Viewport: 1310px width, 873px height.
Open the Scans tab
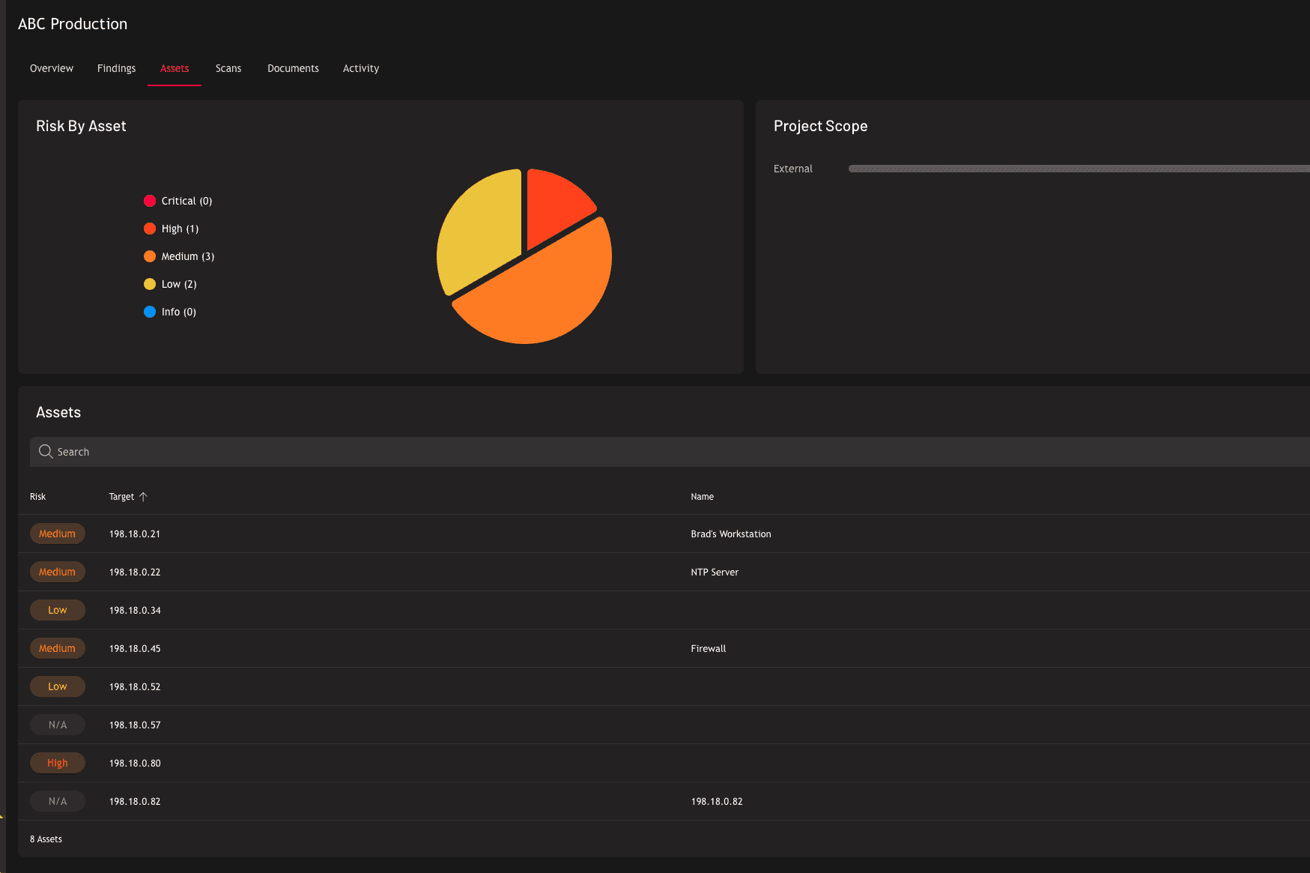point(228,68)
